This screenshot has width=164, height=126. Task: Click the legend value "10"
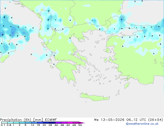pyautogui.click(x=32, y=125)
